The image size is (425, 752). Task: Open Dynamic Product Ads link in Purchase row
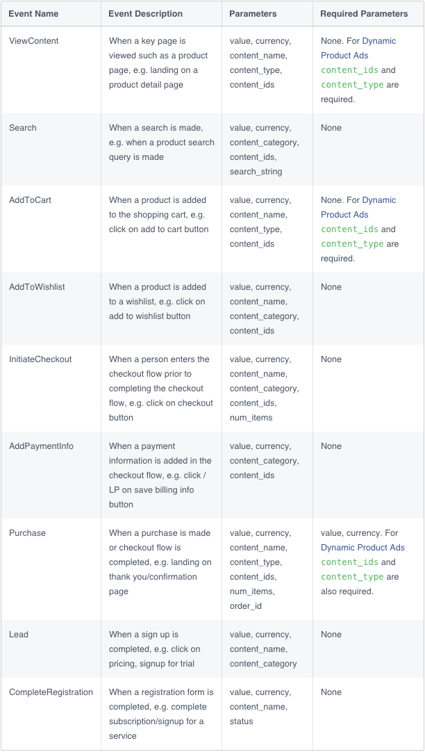click(362, 548)
